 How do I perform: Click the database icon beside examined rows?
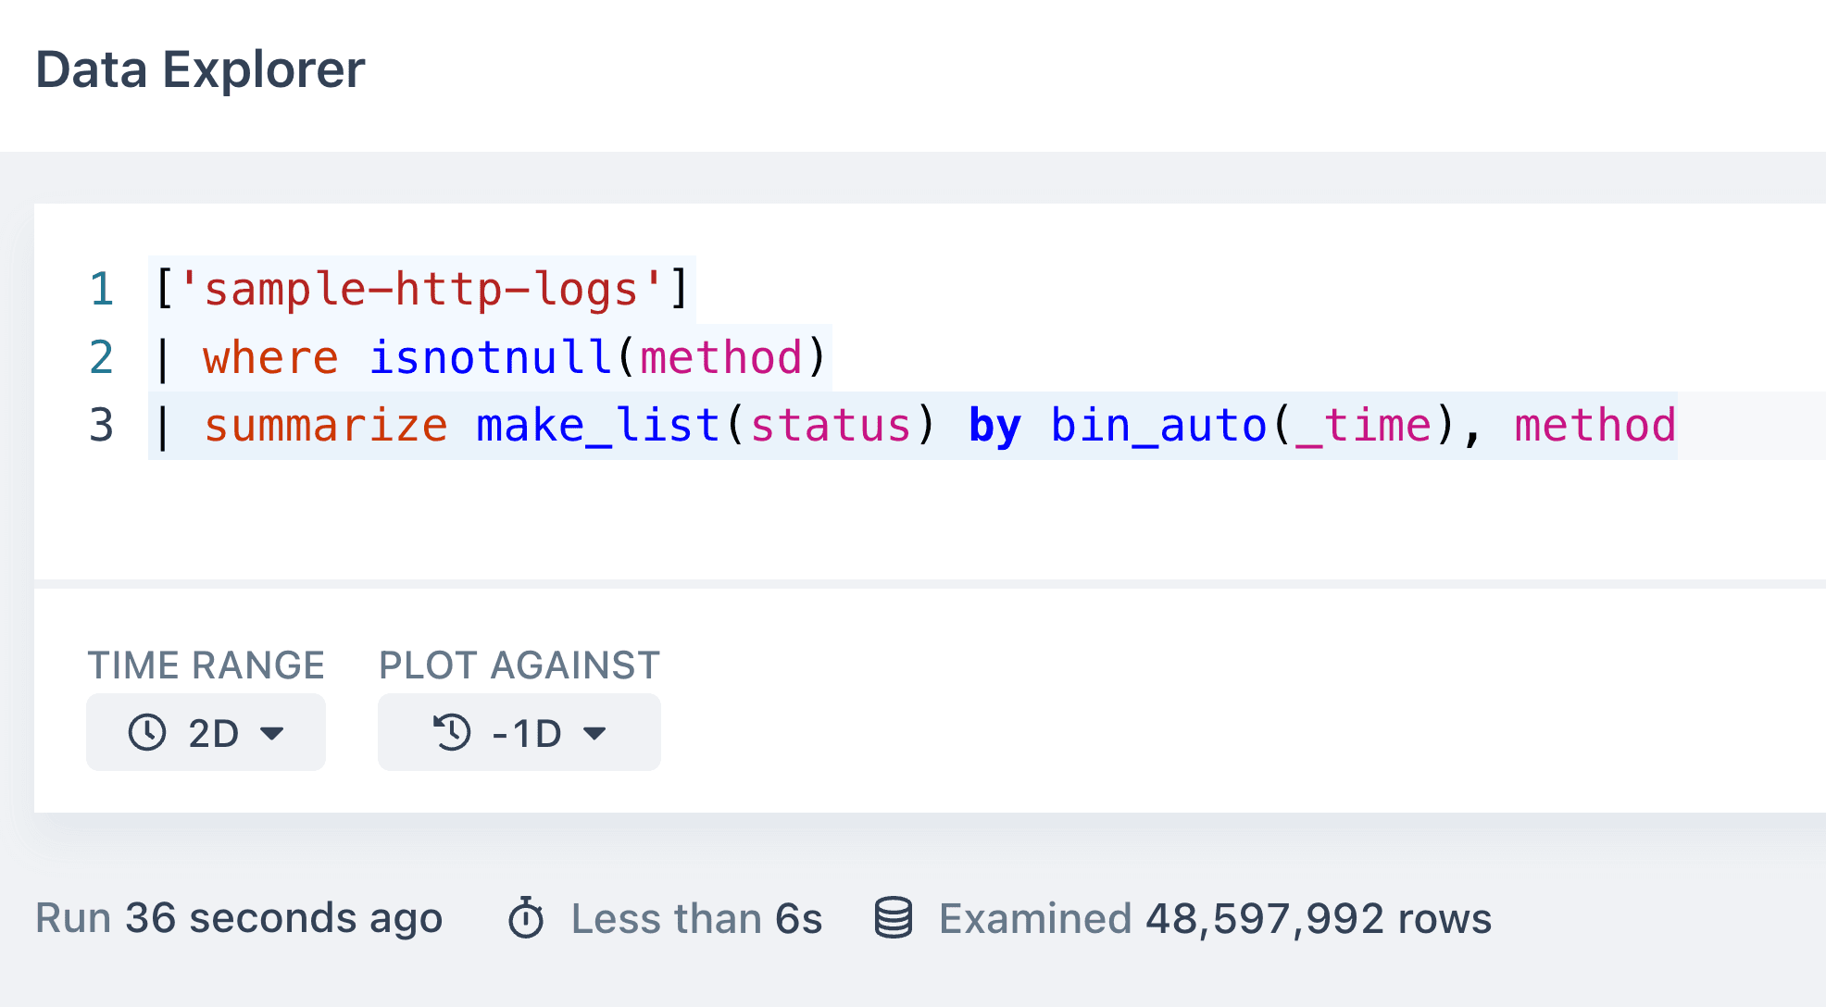[894, 918]
